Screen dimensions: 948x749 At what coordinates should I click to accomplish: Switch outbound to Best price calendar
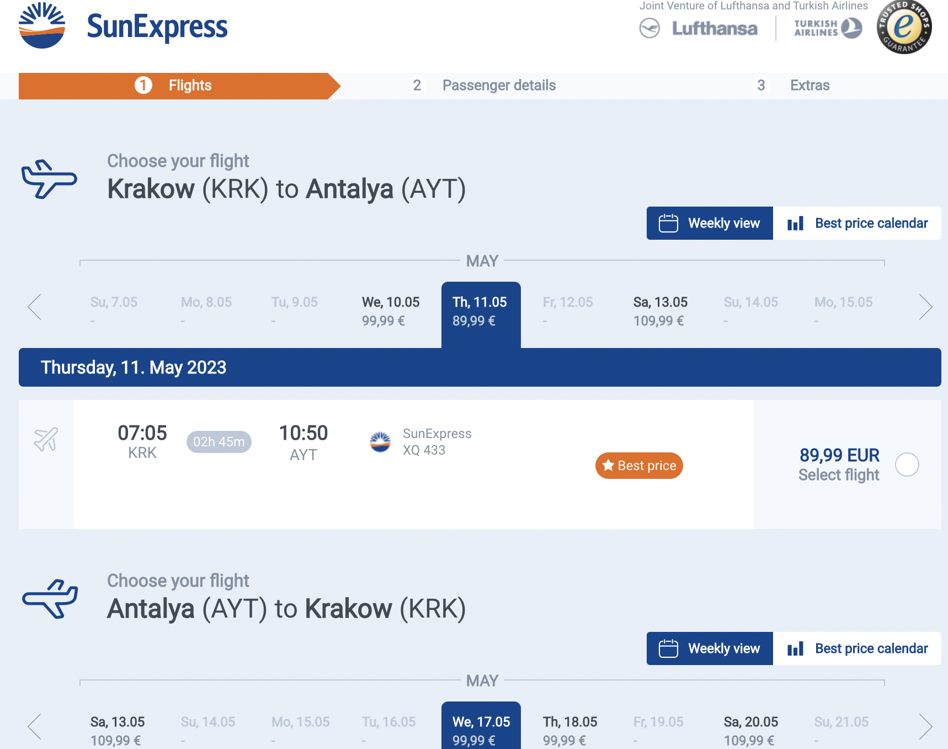[x=857, y=223]
